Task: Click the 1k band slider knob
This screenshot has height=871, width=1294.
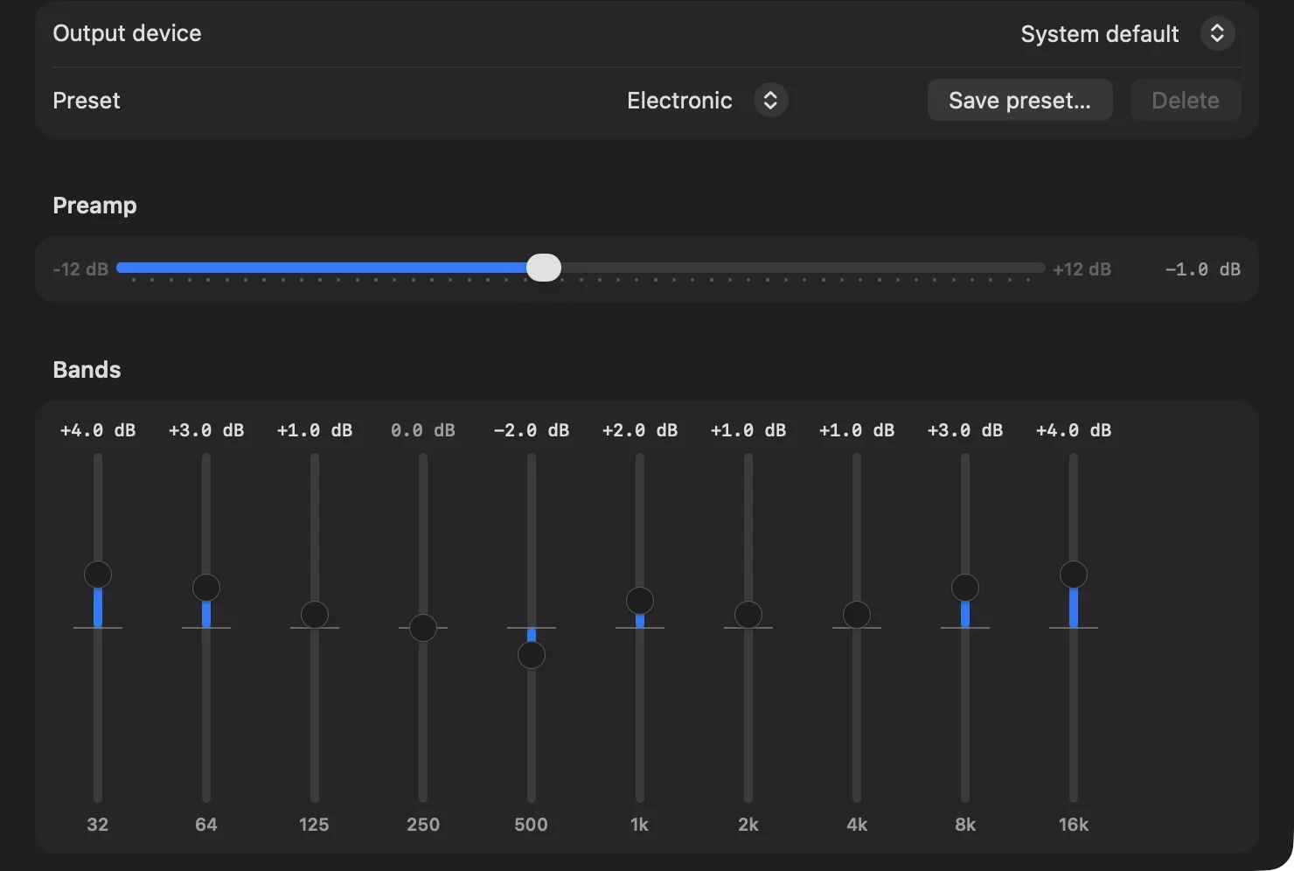Action: click(x=640, y=601)
